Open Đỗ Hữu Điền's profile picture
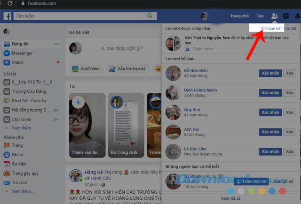The height and width of the screenshot is (204, 301). (173, 73)
